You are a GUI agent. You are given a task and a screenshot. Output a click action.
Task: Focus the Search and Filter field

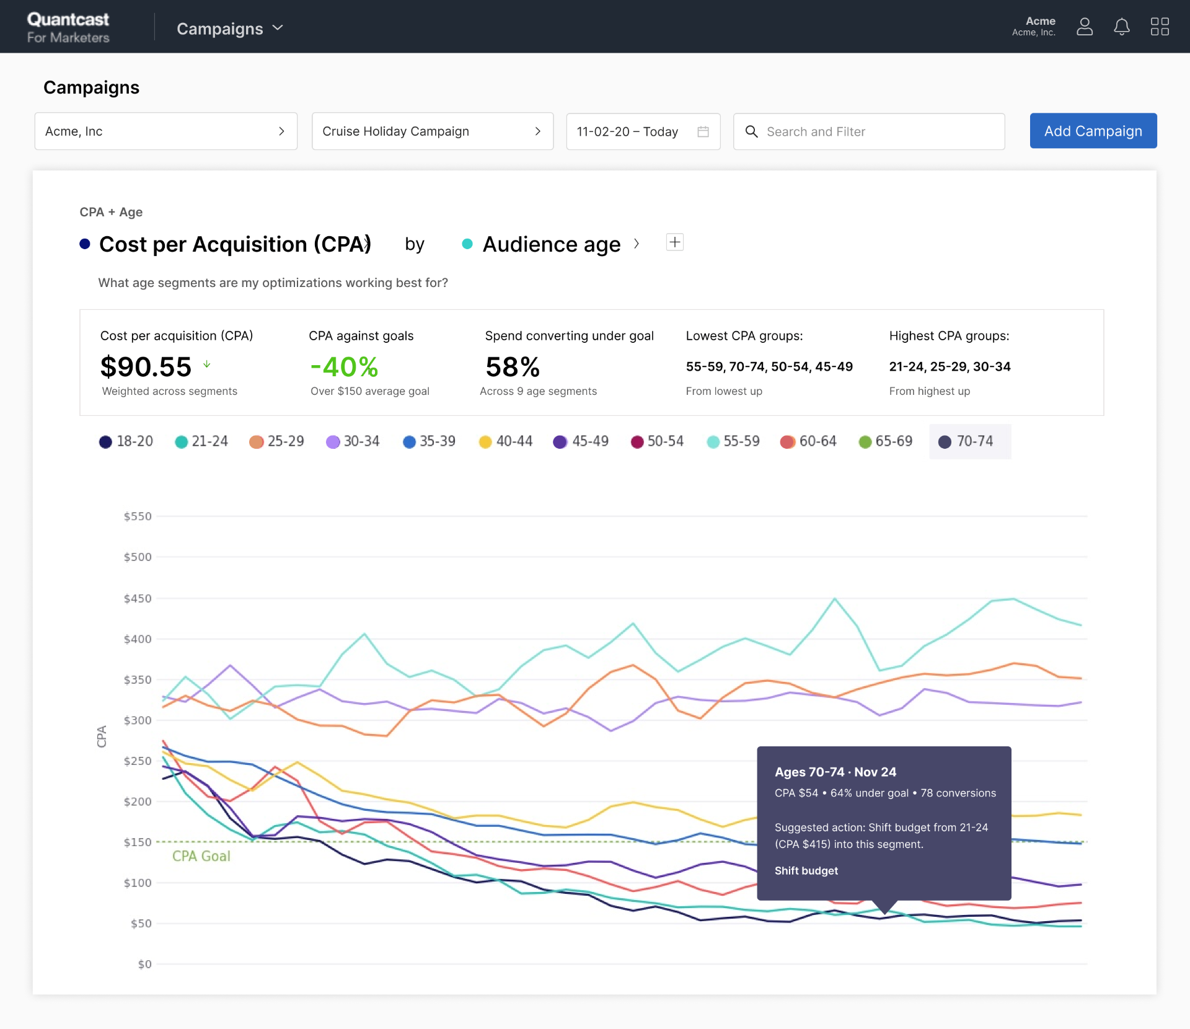[869, 131]
